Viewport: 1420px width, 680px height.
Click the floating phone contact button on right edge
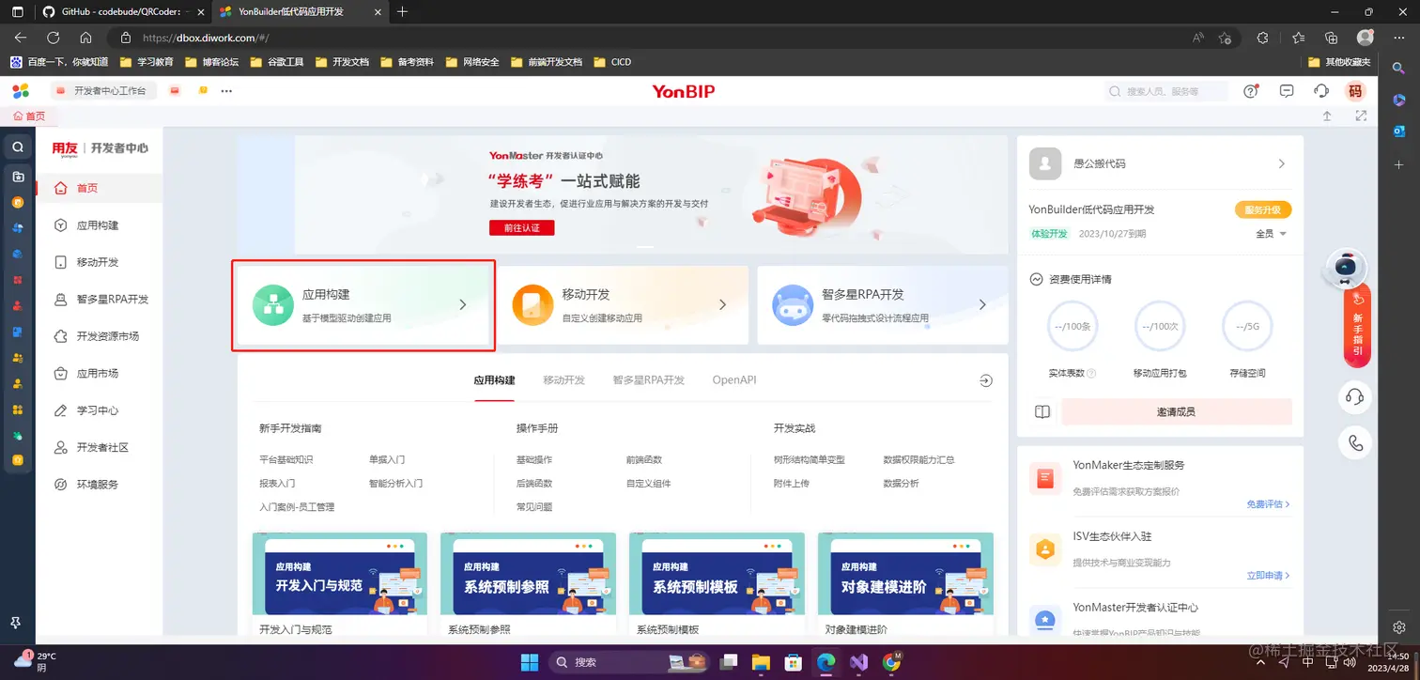click(x=1355, y=442)
